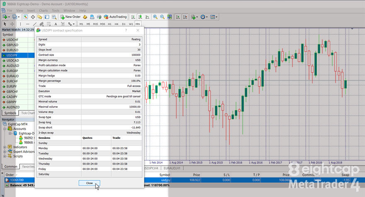Zoom in on the chart
This screenshot has width=365, height=197.
(x=155, y=17)
